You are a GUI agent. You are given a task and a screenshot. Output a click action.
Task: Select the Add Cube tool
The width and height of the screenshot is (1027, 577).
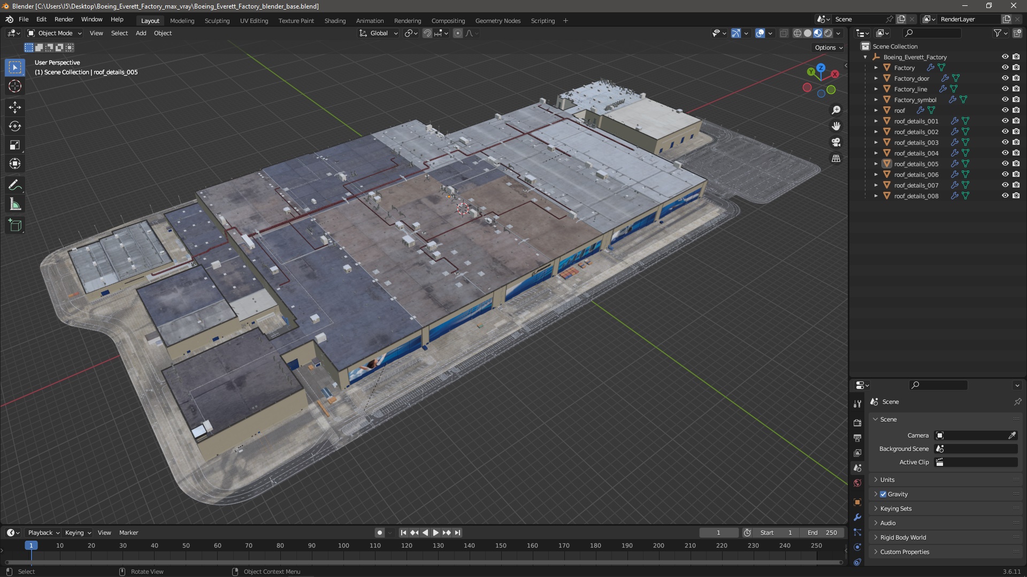click(15, 225)
